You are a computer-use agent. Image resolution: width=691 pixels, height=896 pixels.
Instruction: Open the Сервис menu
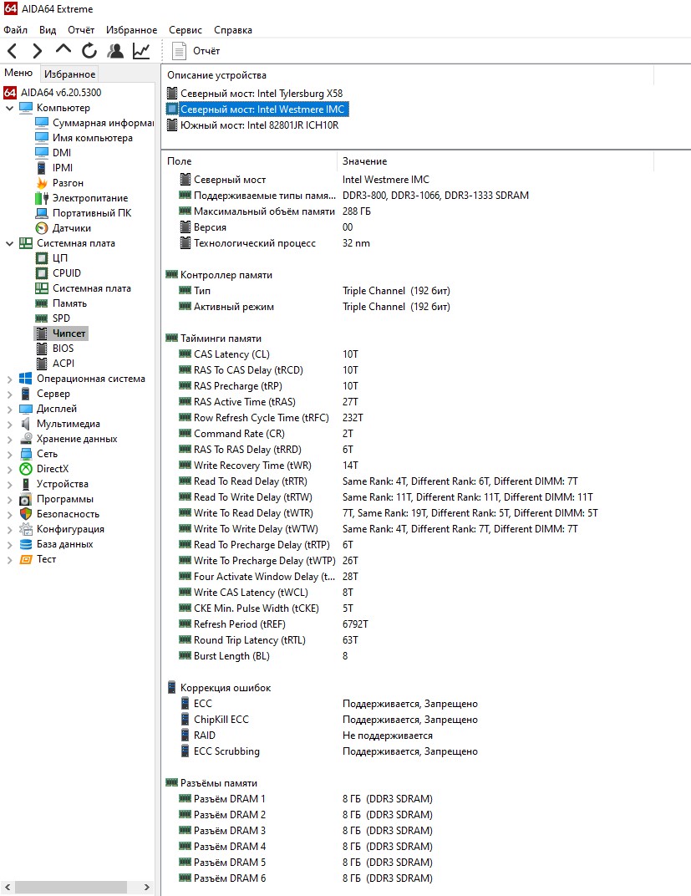coord(185,30)
